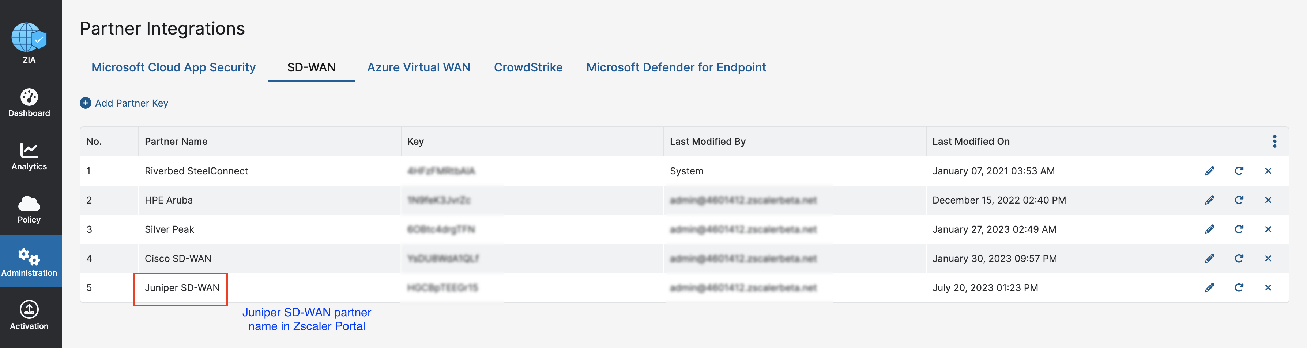The image size is (1307, 348).
Task: Go to Analytics in the sidebar
Action: [x=29, y=156]
